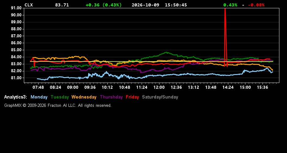Click the red -0.08% range value
Image resolution: width=287 pixels, height=153 pixels.
(x=256, y=5)
